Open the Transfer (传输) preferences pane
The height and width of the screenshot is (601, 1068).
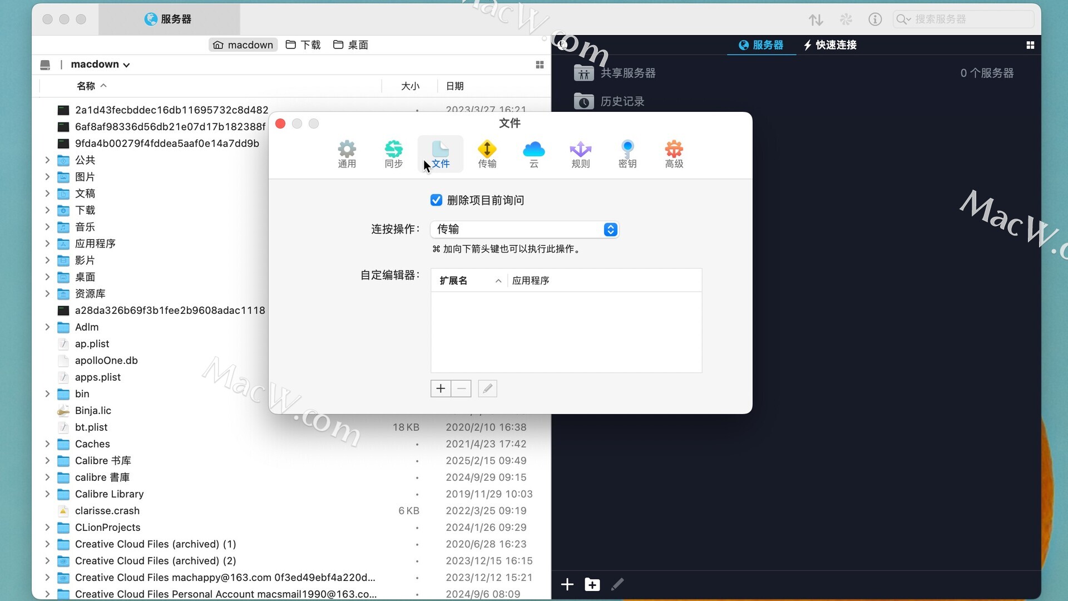click(487, 154)
